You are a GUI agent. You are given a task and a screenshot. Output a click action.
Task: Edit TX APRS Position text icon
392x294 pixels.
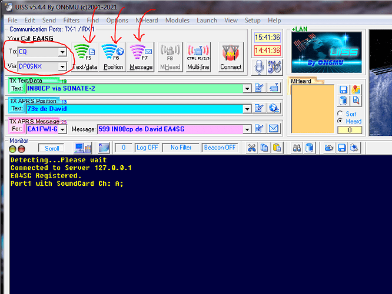coord(259,108)
